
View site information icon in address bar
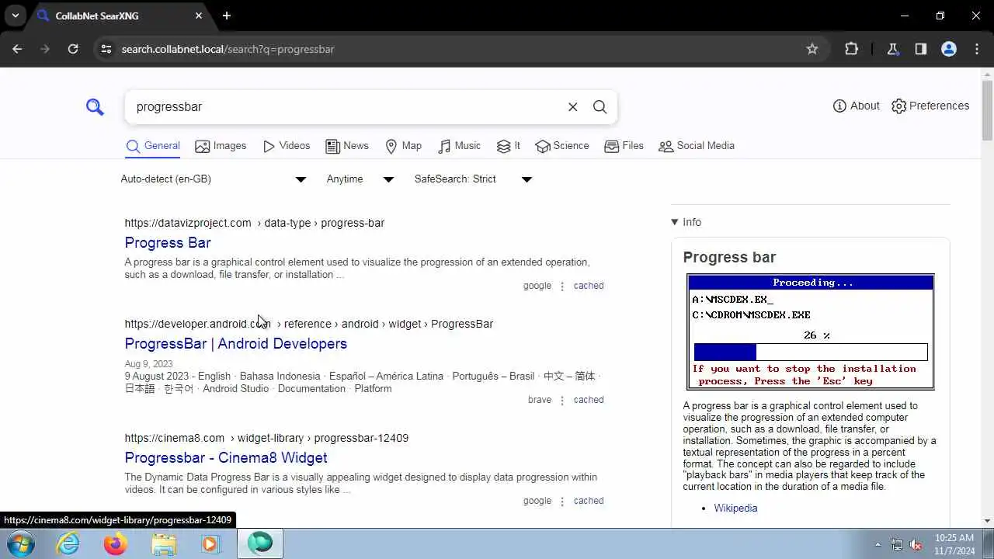(x=106, y=49)
